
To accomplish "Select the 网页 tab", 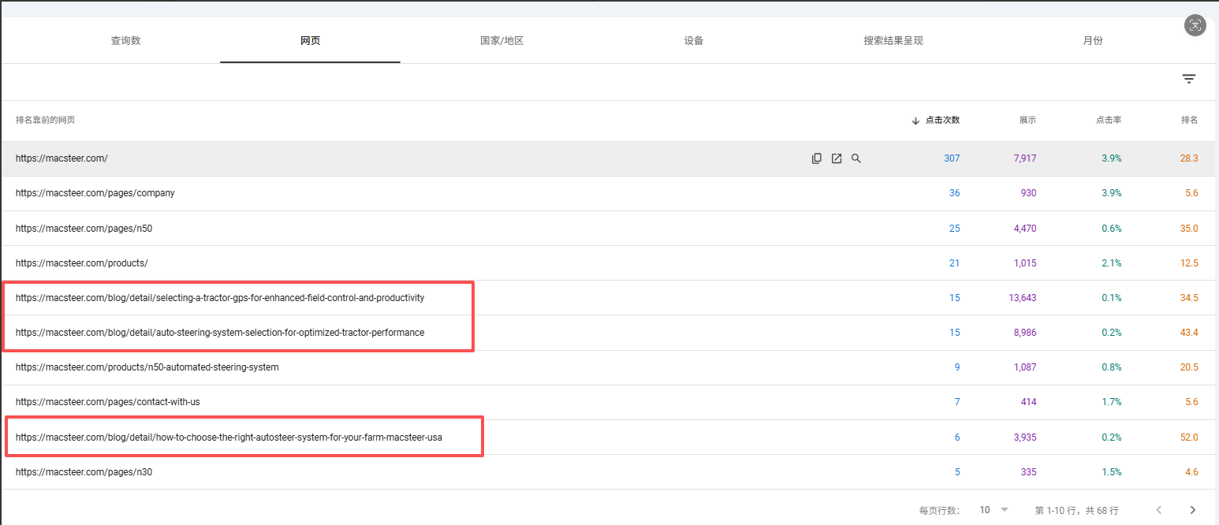I will [x=311, y=41].
